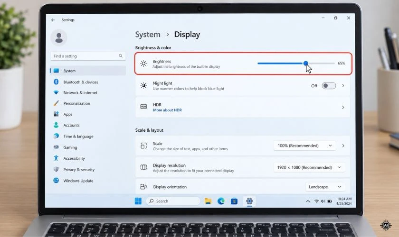The height and width of the screenshot is (237, 399).
Task: Open Time & language settings
Action: 78,137
